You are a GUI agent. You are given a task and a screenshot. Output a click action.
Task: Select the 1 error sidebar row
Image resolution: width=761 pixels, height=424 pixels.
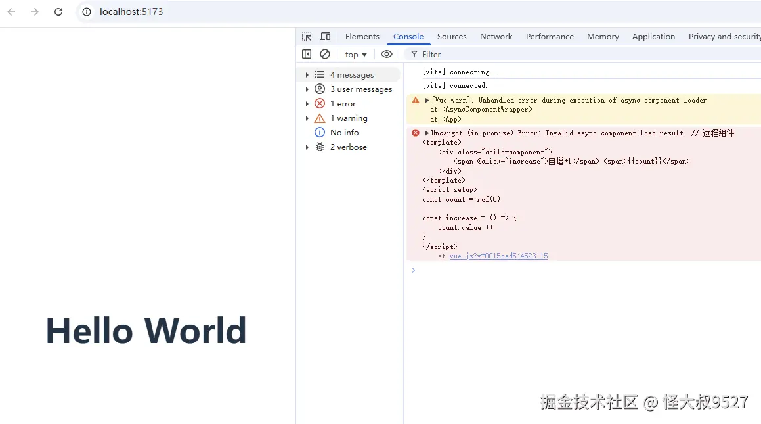349,103
